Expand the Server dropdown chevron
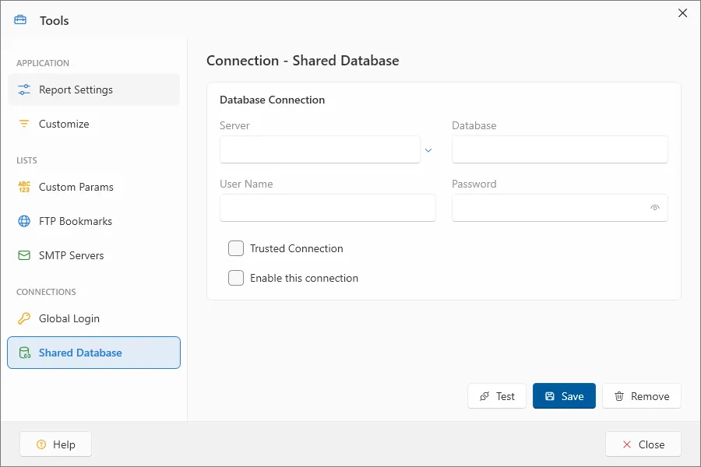The width and height of the screenshot is (701, 467). (x=428, y=150)
